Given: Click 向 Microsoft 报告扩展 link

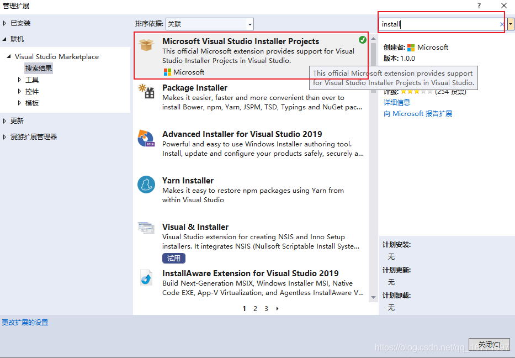Looking at the screenshot, I should [x=418, y=114].
